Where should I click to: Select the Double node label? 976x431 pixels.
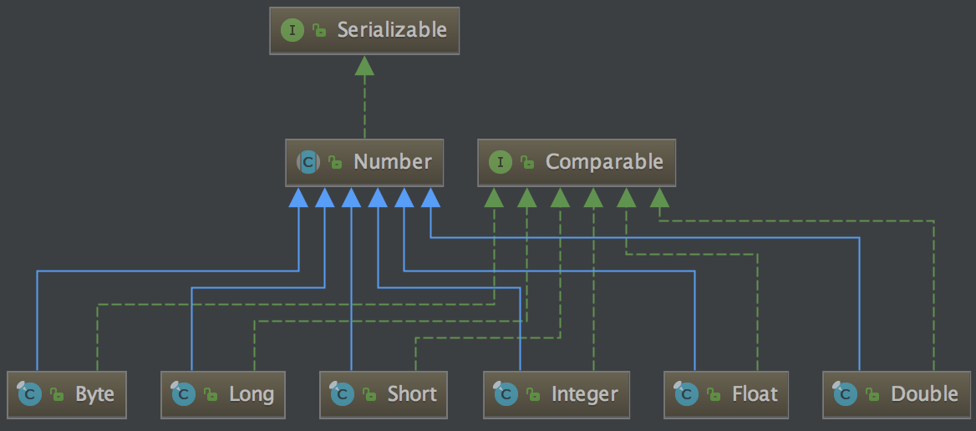coord(925,394)
